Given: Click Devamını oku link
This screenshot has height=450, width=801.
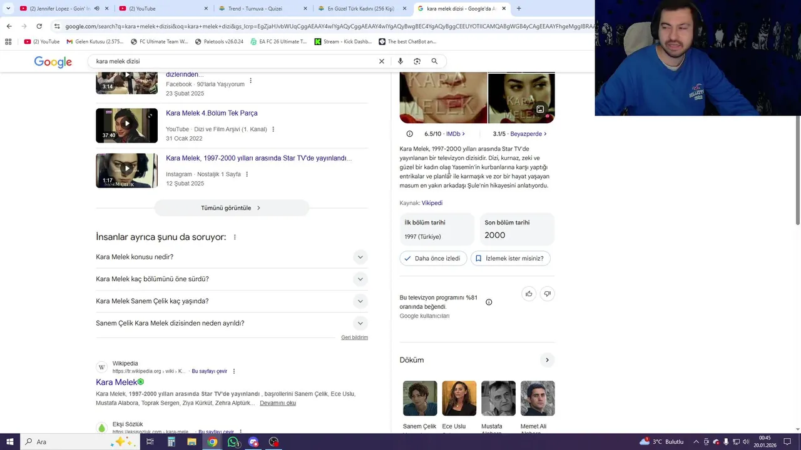Looking at the screenshot, I should [278, 403].
